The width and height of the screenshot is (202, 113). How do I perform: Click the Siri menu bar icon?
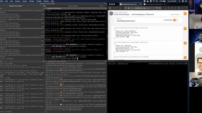point(183,1)
